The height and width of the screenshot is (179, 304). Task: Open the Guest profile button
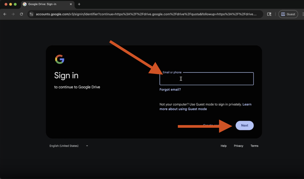[x=288, y=14]
